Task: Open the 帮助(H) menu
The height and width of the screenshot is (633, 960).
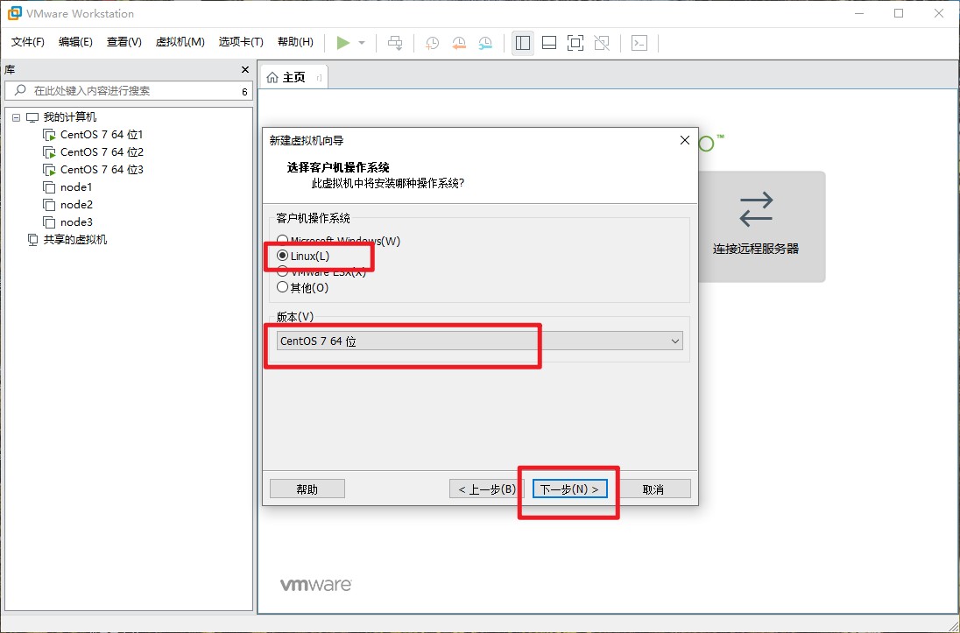Action: [x=295, y=42]
